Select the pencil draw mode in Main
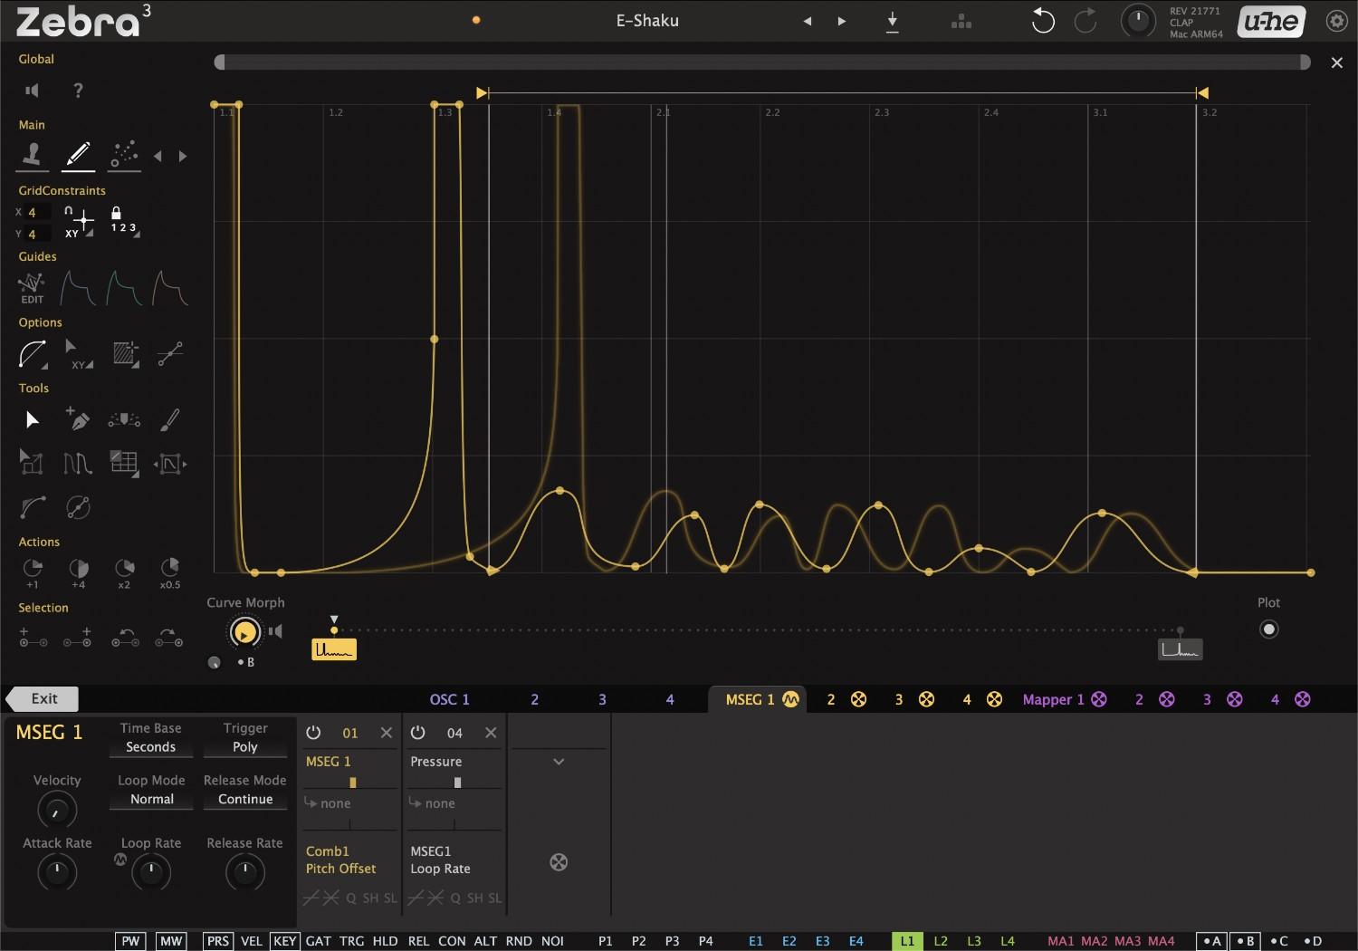1358x951 pixels. coord(78,155)
